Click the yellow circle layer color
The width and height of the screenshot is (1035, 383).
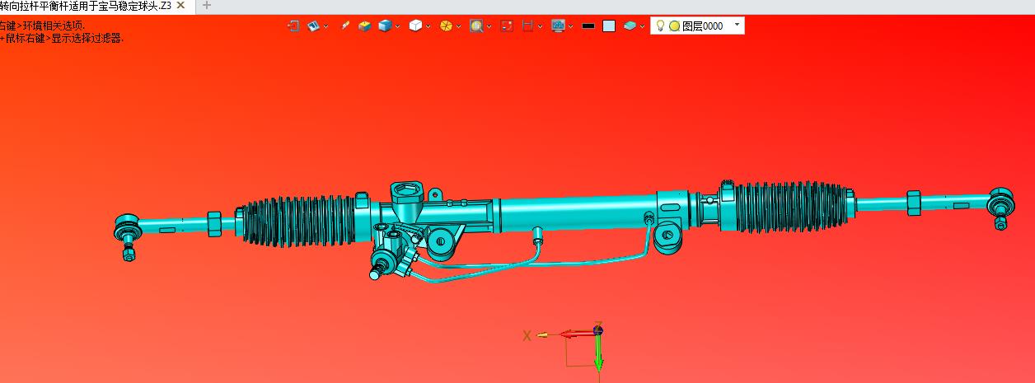click(674, 26)
